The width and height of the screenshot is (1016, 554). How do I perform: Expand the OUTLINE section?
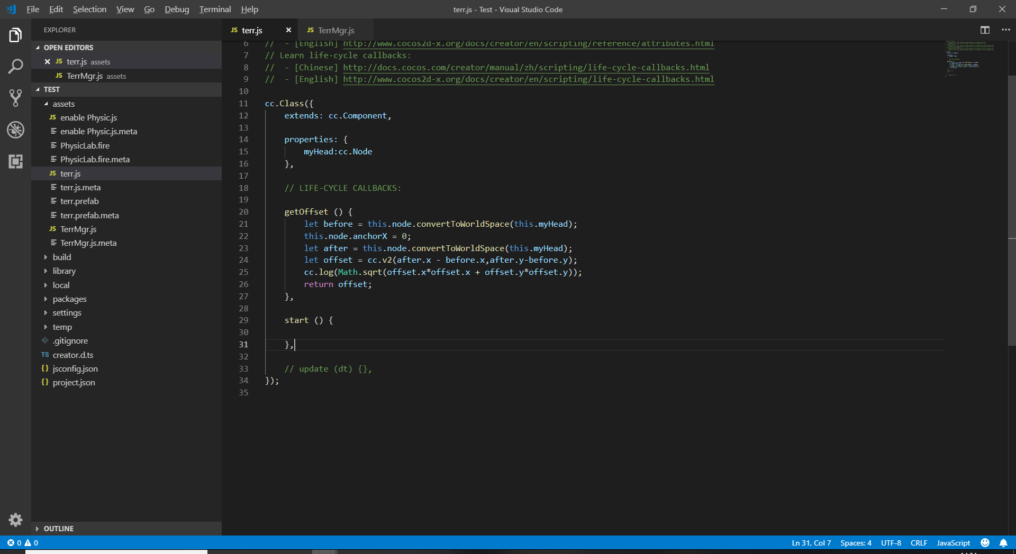(x=58, y=529)
